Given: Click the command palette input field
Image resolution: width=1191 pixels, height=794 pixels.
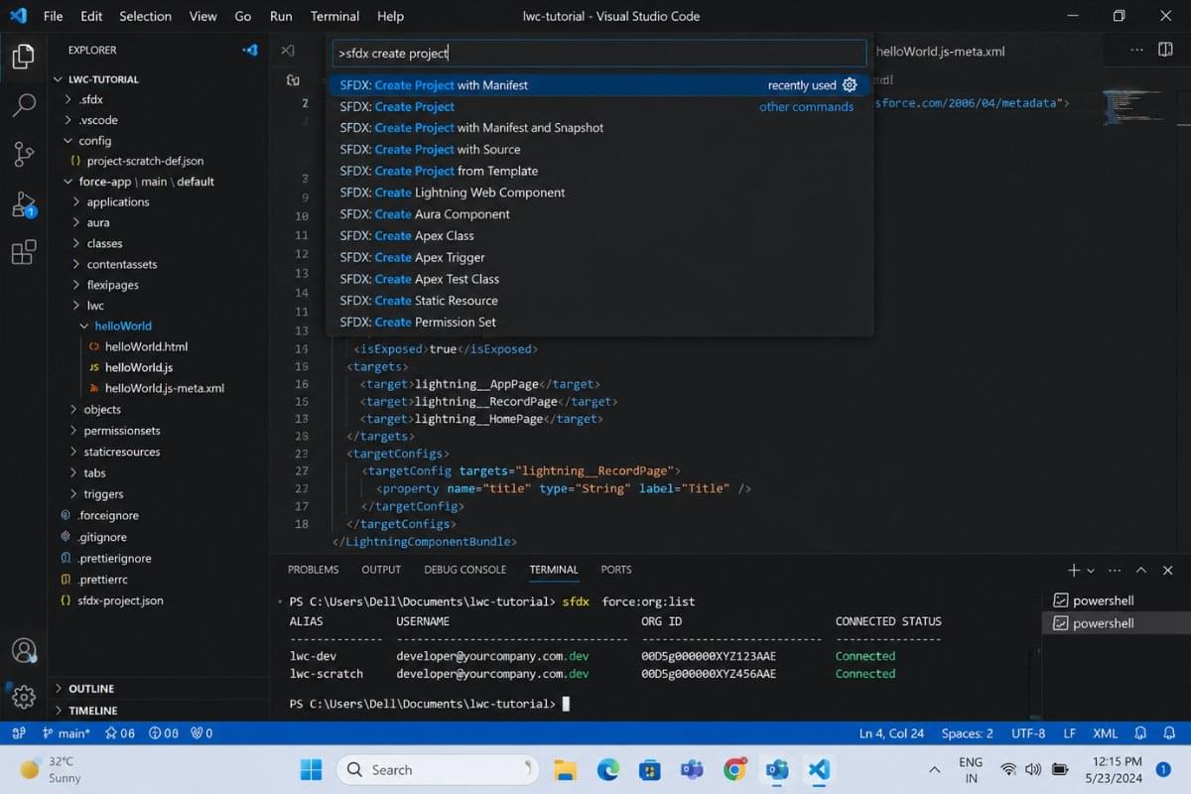Looking at the screenshot, I should tap(599, 54).
